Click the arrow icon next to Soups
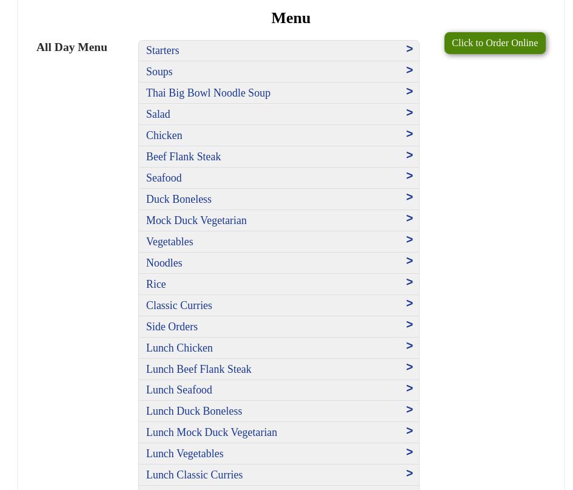This screenshot has width=573, height=490. tap(409, 70)
